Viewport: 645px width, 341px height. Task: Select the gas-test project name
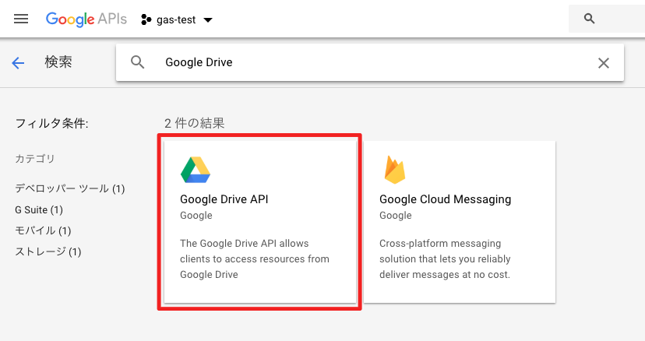tap(175, 19)
